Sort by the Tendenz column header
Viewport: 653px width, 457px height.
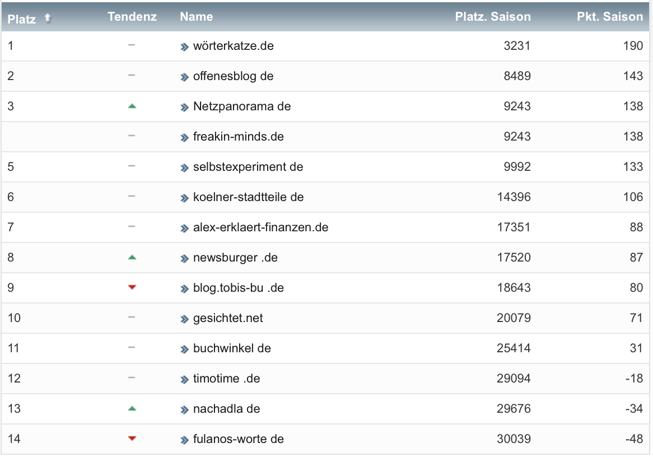(132, 17)
